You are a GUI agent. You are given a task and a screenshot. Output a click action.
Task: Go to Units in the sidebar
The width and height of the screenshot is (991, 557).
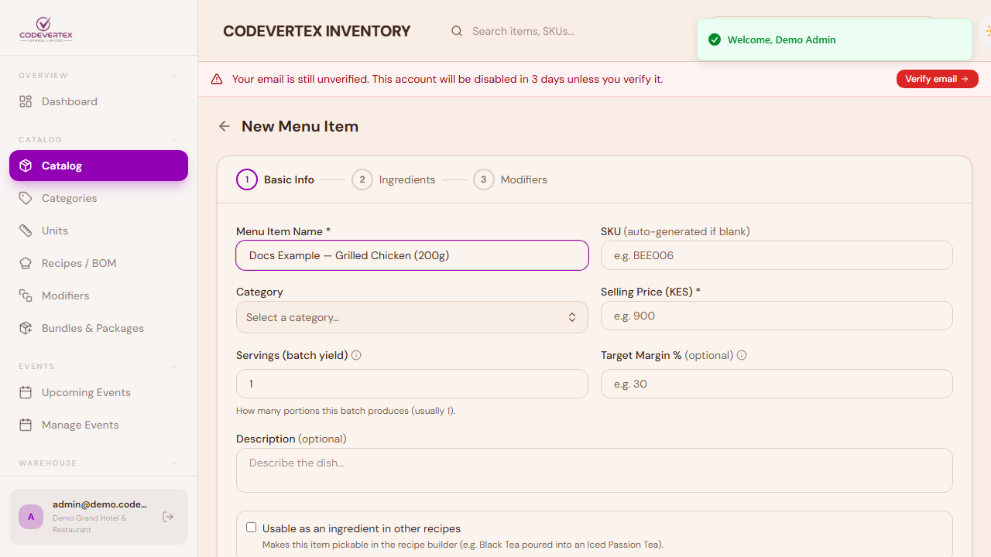tap(98, 231)
